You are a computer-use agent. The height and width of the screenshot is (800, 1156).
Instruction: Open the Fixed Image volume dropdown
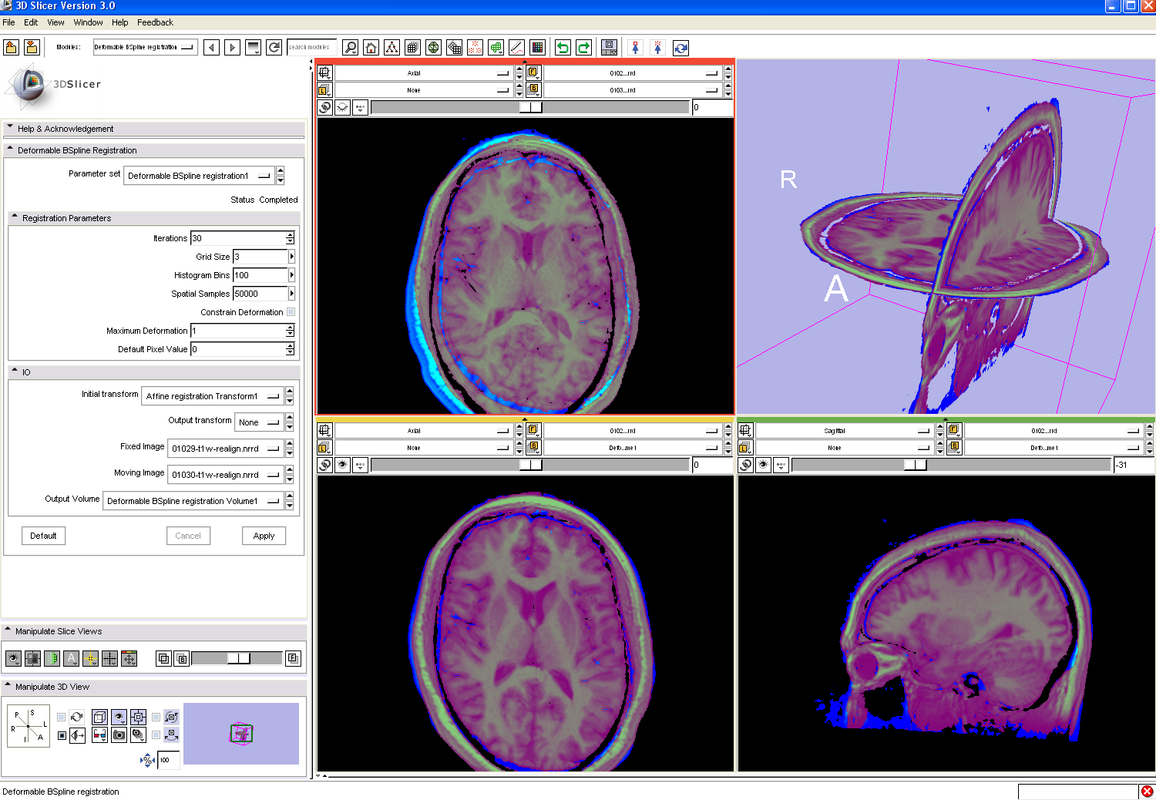(225, 449)
